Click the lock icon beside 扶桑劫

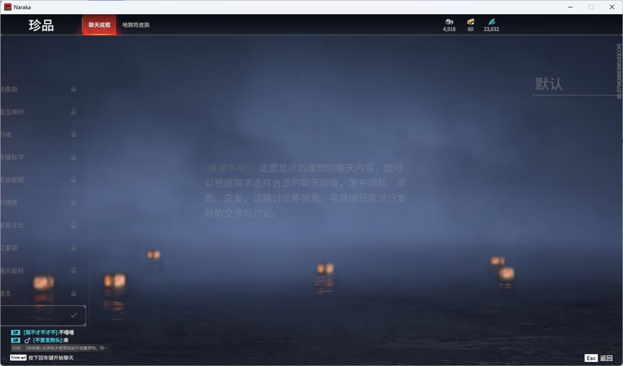click(74, 89)
